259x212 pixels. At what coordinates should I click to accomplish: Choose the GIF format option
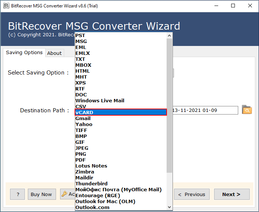coord(121,142)
